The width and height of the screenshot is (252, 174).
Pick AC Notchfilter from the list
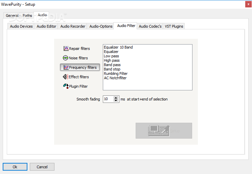point(115,78)
